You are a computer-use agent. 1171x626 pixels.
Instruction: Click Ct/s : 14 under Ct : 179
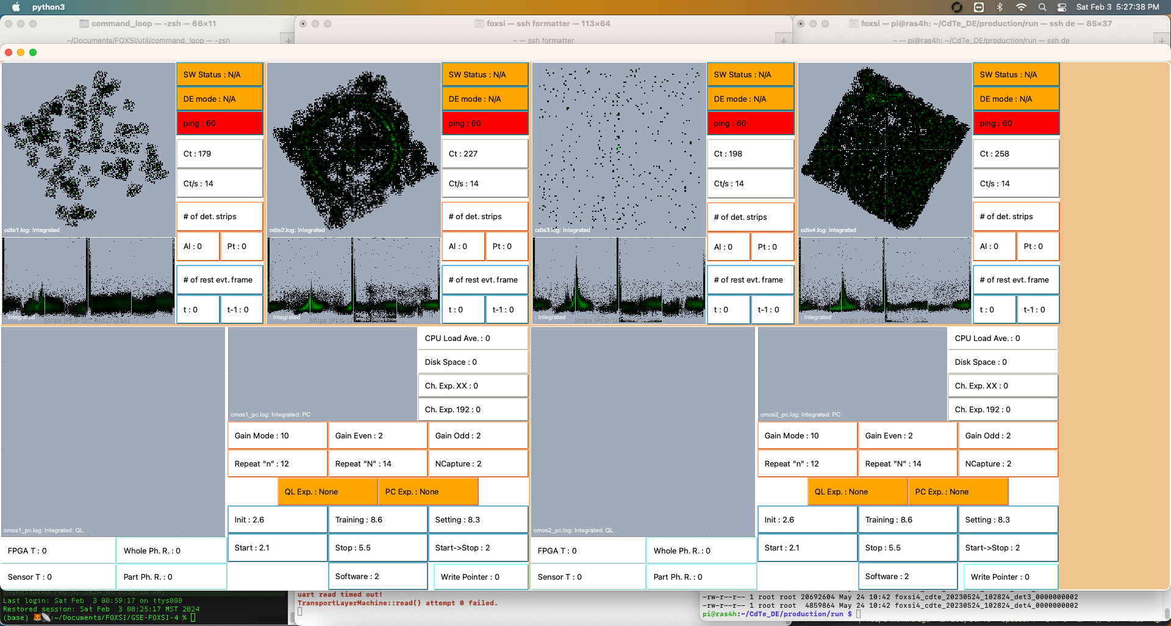(x=220, y=183)
